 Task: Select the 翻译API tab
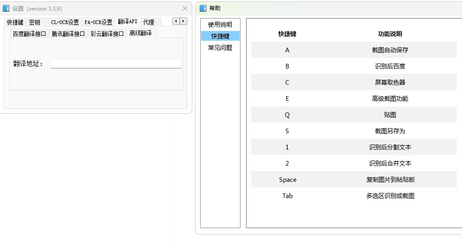pos(127,21)
